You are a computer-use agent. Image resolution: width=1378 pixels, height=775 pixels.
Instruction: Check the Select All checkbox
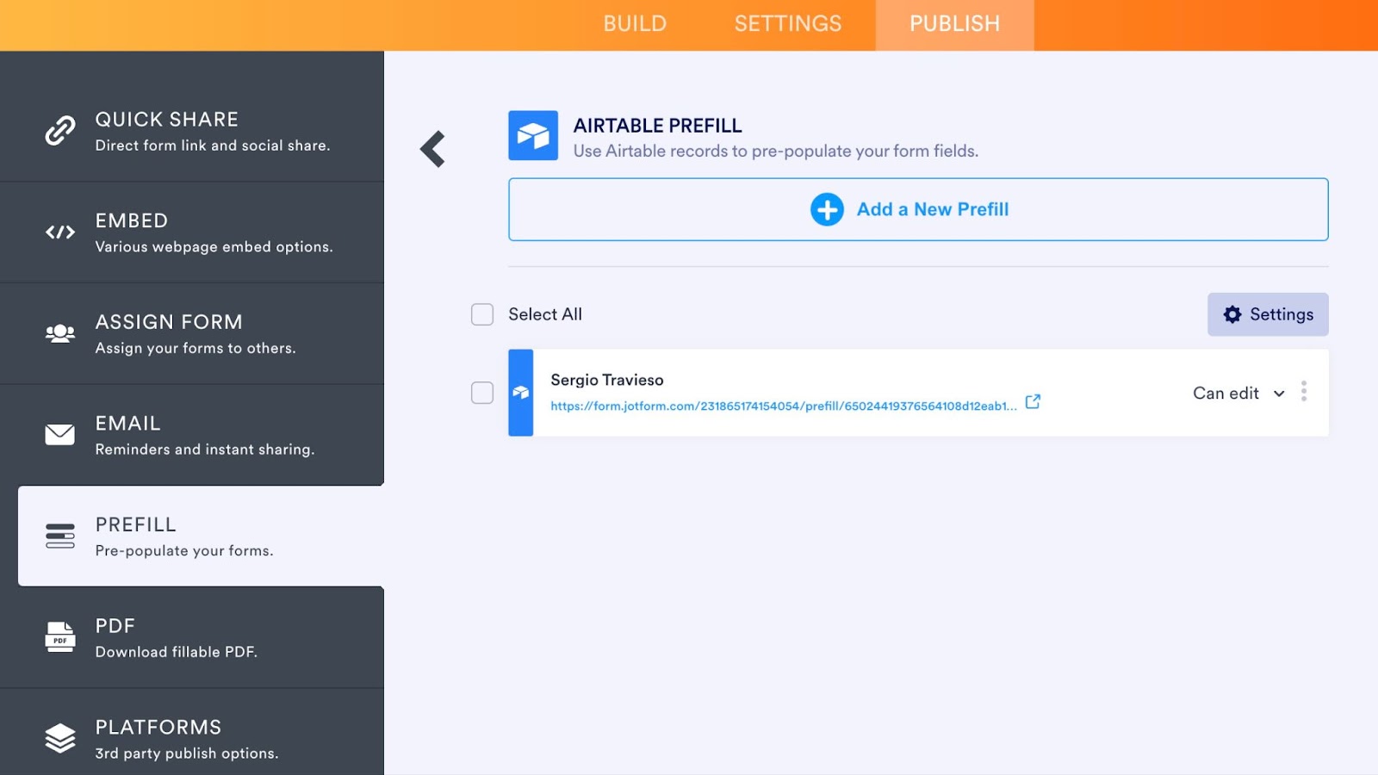tap(482, 314)
